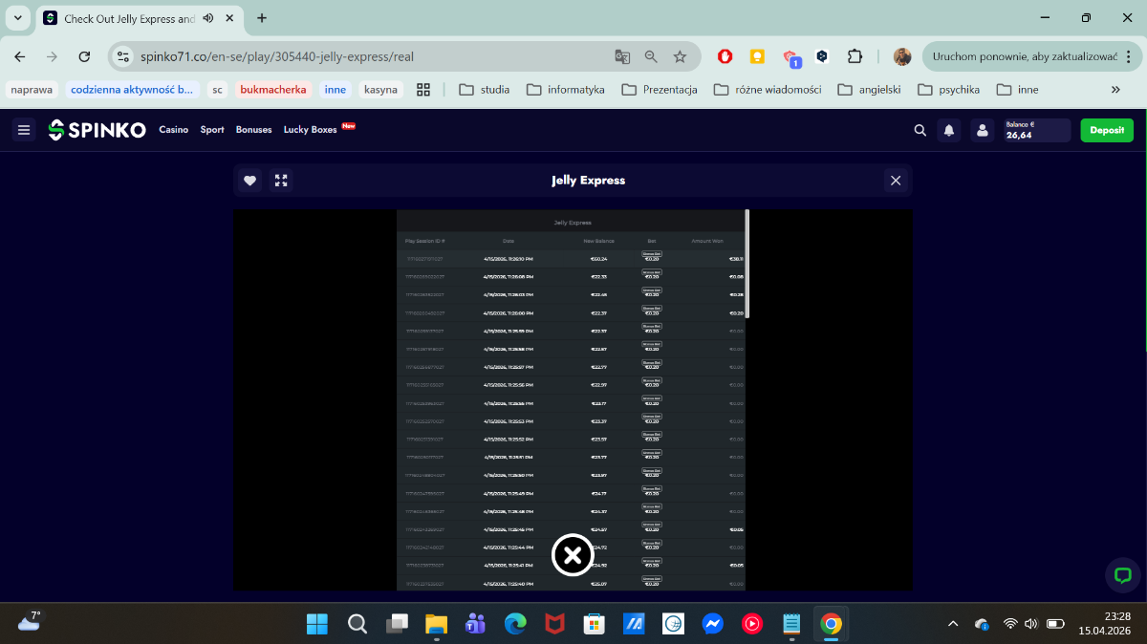Open the live chat support bubble
The image size is (1147, 644).
pos(1123,574)
